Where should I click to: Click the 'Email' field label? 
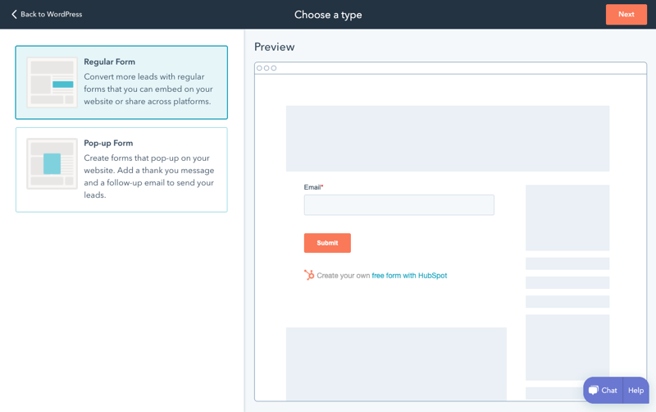click(313, 187)
